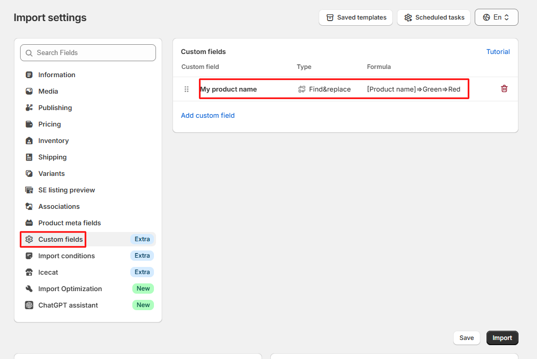Click the Publishing sidebar icon

[x=29, y=107]
